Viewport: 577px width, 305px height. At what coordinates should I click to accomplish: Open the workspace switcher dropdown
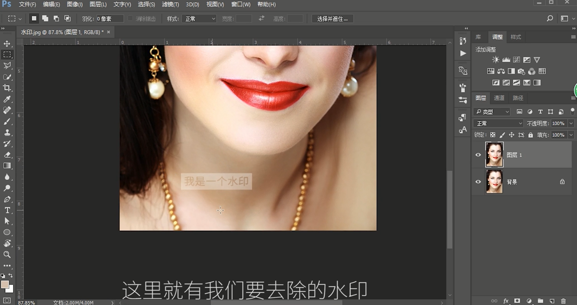point(567,19)
